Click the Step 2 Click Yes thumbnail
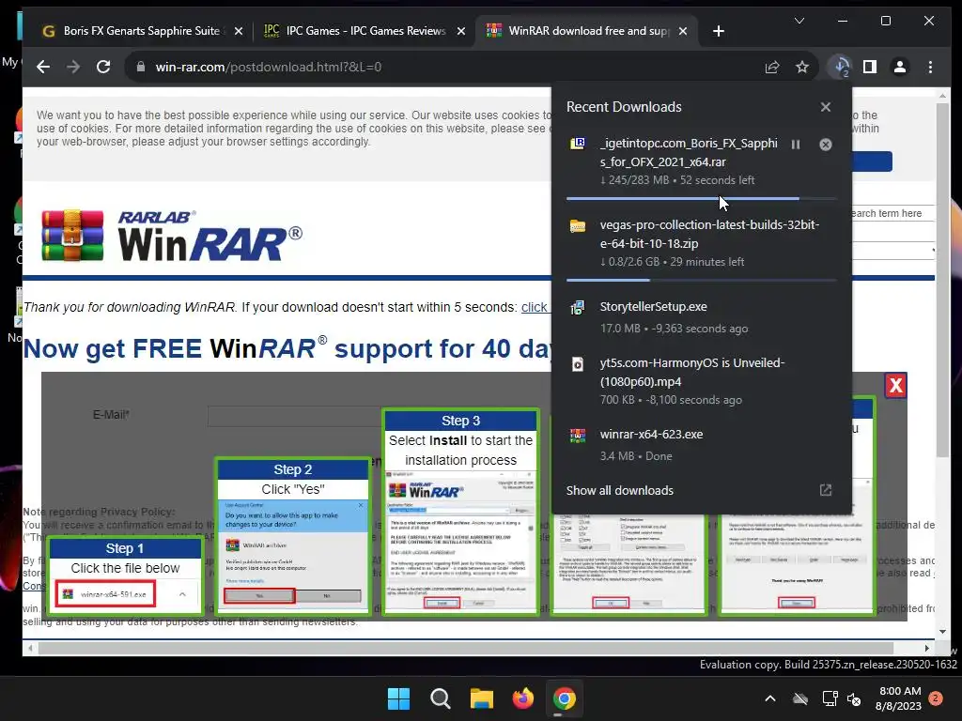 (293, 536)
